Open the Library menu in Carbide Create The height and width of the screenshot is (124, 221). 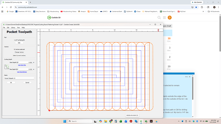(x=13, y=27)
